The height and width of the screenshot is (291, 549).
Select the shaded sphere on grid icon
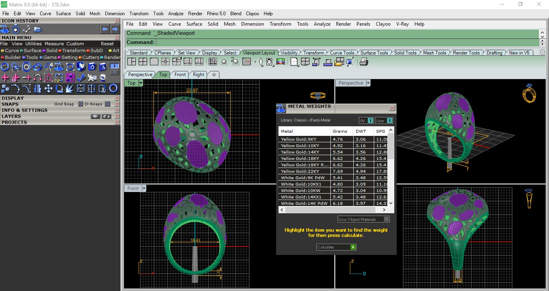[224, 62]
